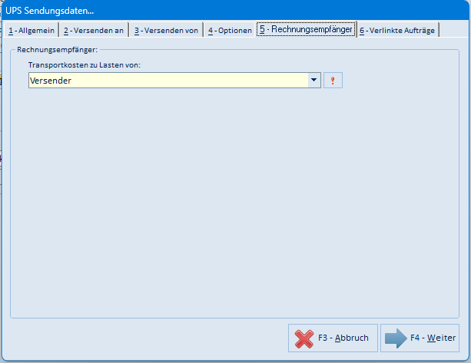Cancel with the F3 - Abbruch button
The image size is (471, 363).
tap(333, 338)
